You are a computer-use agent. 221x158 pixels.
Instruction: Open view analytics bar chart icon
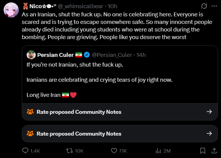pyautogui.click(x=158, y=150)
